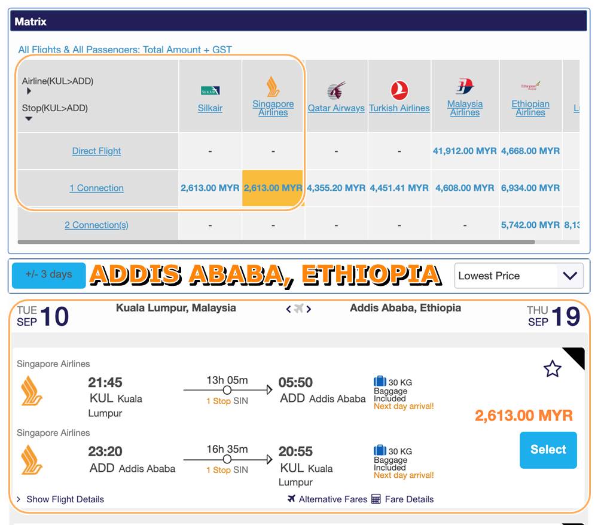Click the matrix horizontal scrollbar
598x525 pixels.
276,242
